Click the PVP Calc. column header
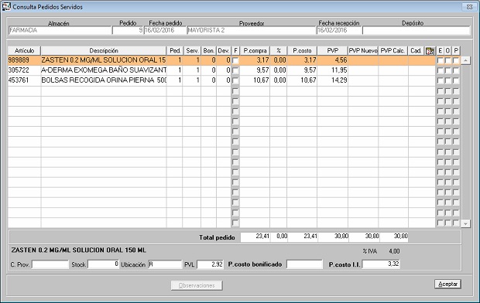 (393, 51)
